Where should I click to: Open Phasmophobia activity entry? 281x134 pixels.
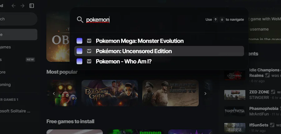pos(253,111)
